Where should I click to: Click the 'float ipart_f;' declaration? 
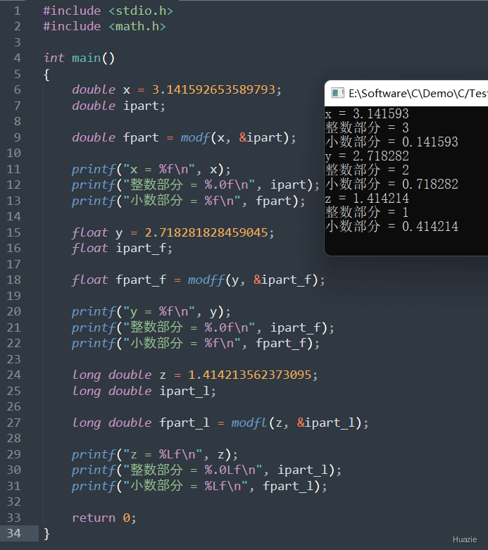click(x=122, y=249)
